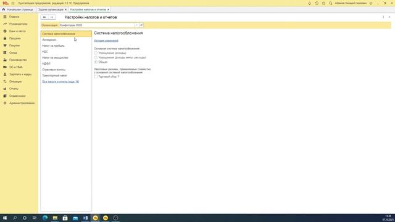Image resolution: width=395 pixels, height=222 pixels.
Task: Close the Настройки налогов и отчетов tab
Action: pos(109,10)
